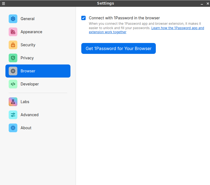
Task: Click the About 1Password logo icon
Action: pyautogui.click(x=13, y=128)
